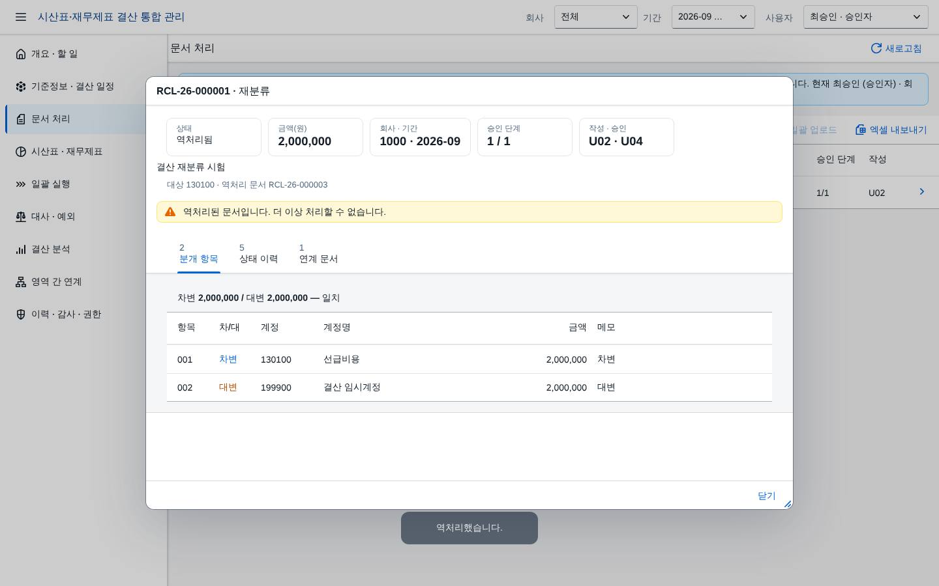
Task: Click the 승인 단계 1 / 1 card
Action: (x=525, y=137)
